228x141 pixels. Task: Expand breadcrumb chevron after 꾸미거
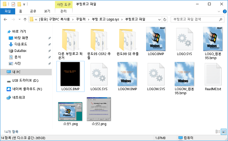click(x=88, y=20)
